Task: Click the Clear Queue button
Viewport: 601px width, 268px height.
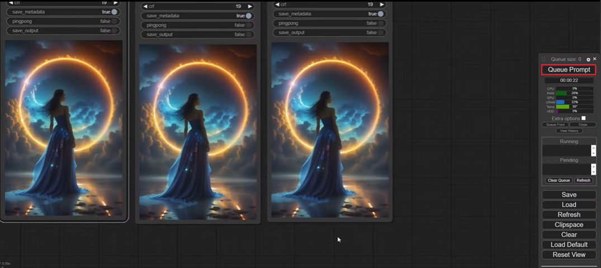Action: coord(559,181)
